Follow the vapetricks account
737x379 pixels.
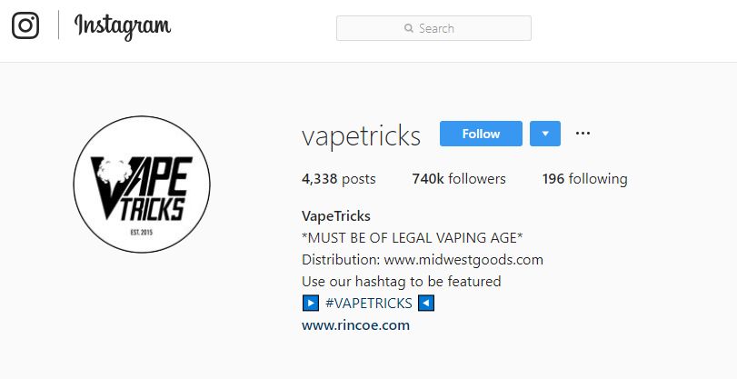click(481, 134)
